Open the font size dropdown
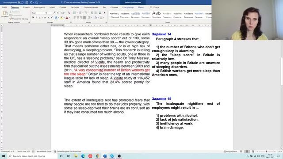Image resolution: width=283 pixels, height=159 pixels. click(52, 13)
